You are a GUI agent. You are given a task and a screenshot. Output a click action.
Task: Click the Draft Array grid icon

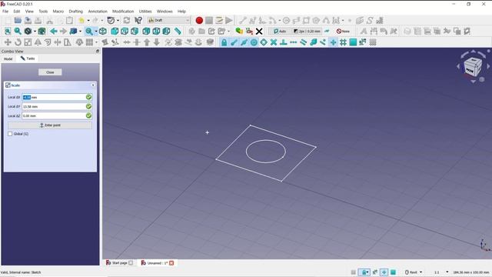pos(89,42)
